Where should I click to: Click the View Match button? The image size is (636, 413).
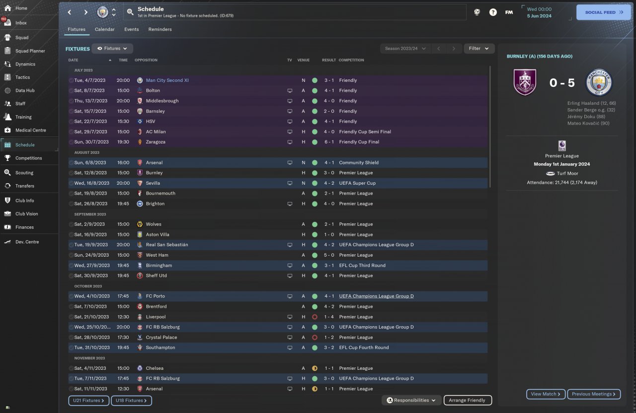(546, 394)
